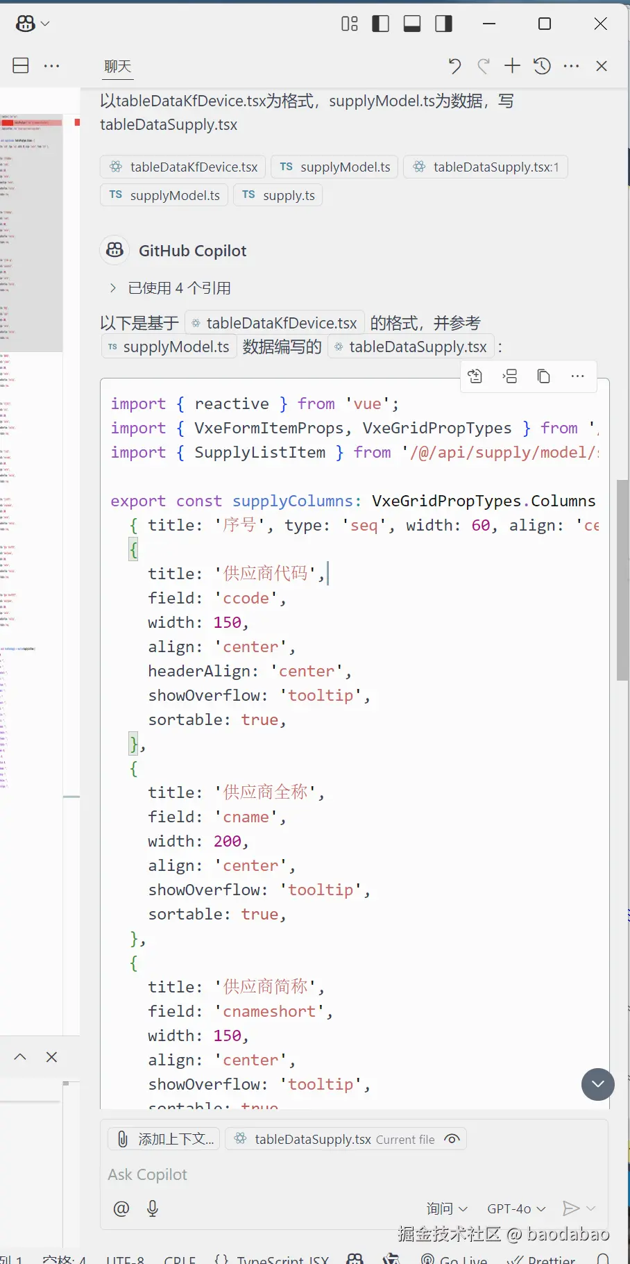Screen dimensions: 630x1264
Task: Close the chat panel
Action: click(x=602, y=66)
